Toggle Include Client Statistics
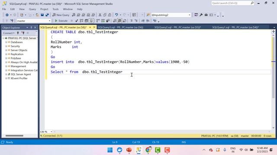 108,21
